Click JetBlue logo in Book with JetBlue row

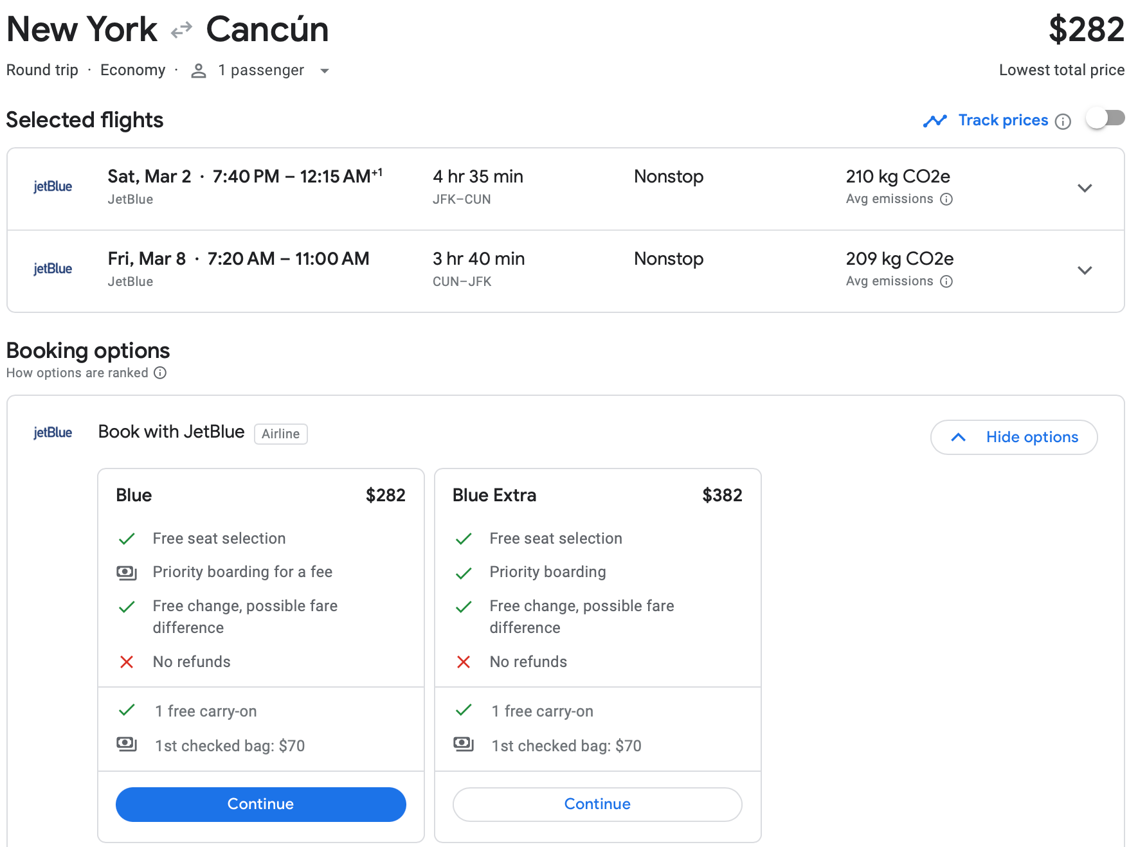(53, 432)
